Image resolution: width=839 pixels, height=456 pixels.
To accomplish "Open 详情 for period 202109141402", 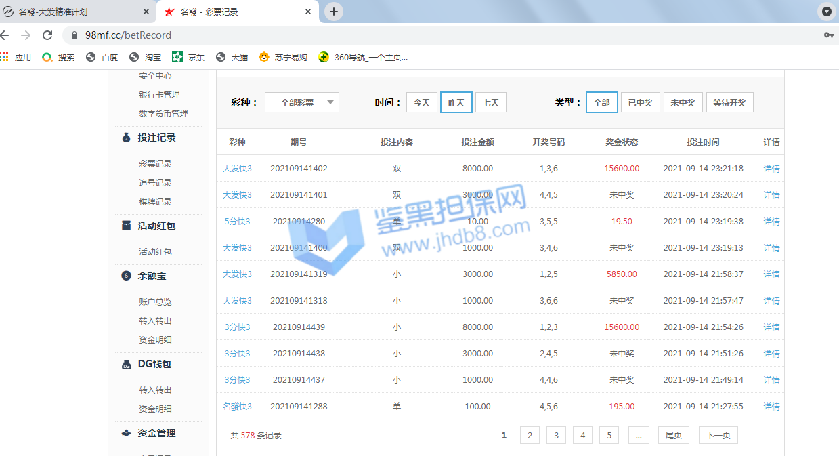I will click(x=771, y=169).
